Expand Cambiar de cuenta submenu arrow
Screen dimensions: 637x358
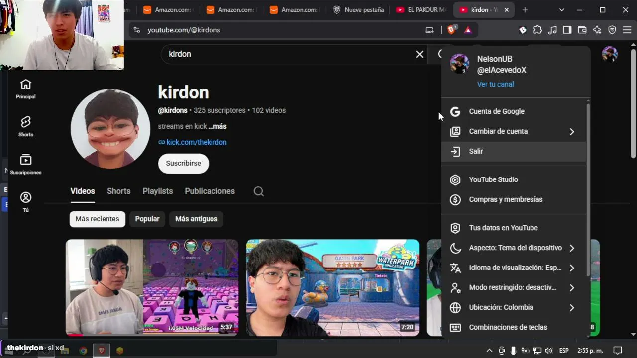[572, 132]
